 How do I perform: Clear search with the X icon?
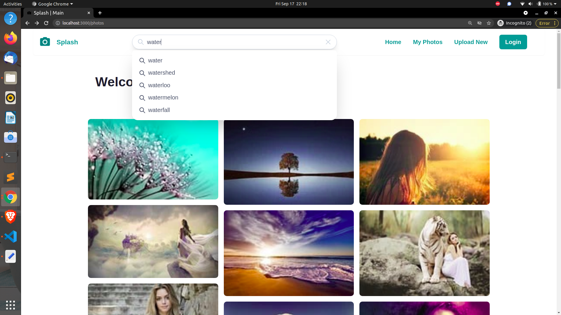[x=328, y=42]
